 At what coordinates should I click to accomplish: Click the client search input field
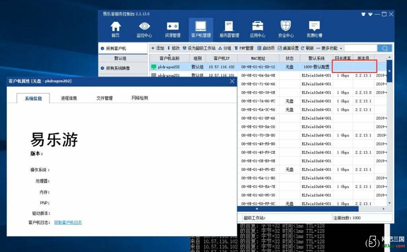pos(360,48)
